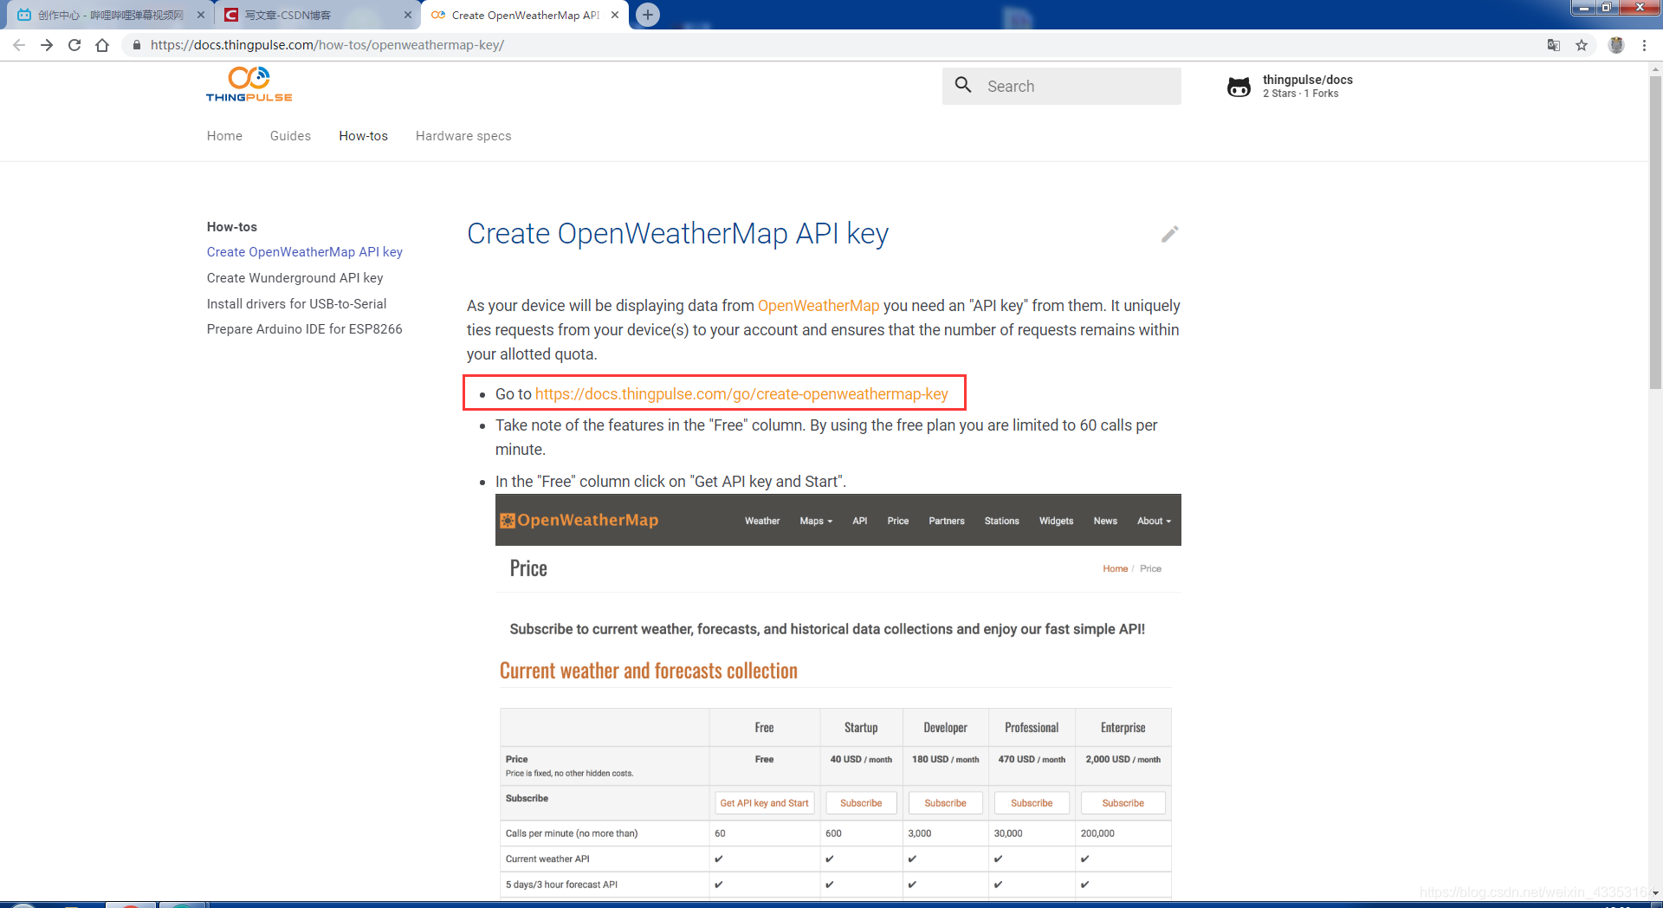Click the OpenWeatherMap link in the paragraph
This screenshot has height=908, width=1663.
pyautogui.click(x=819, y=306)
